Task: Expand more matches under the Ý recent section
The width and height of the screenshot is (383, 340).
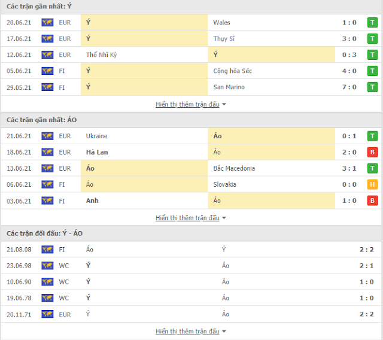Action: coord(191,104)
